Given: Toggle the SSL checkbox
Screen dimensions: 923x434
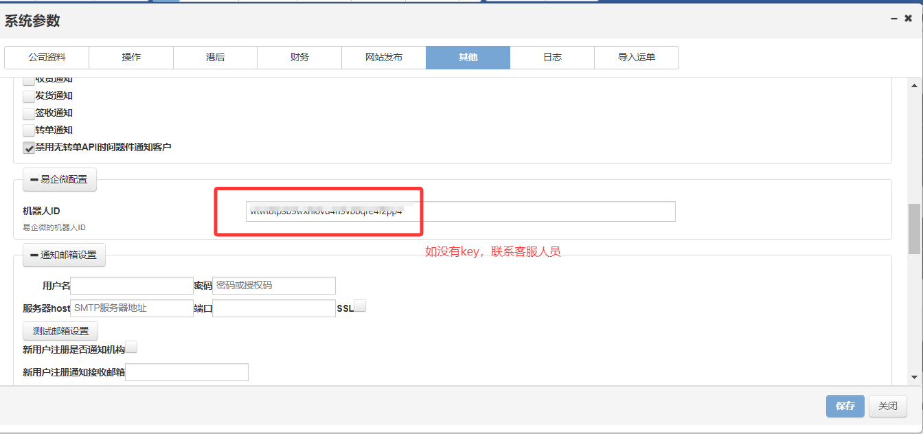Looking at the screenshot, I should tap(360, 306).
